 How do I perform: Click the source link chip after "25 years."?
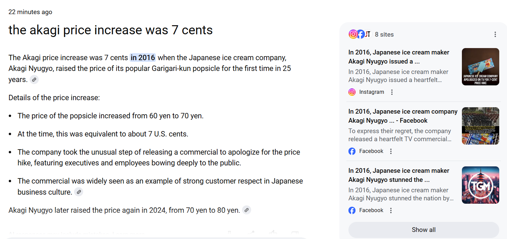[x=34, y=80]
